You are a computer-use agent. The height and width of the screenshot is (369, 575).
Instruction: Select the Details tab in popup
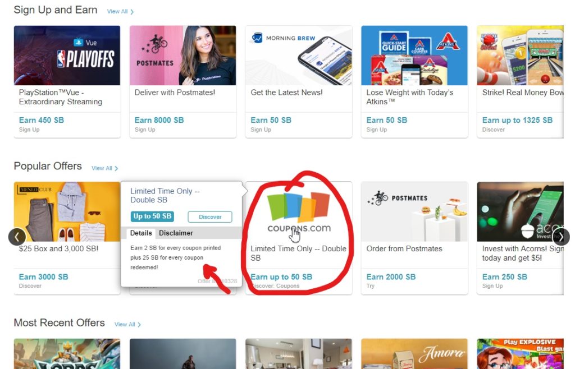[x=141, y=233]
